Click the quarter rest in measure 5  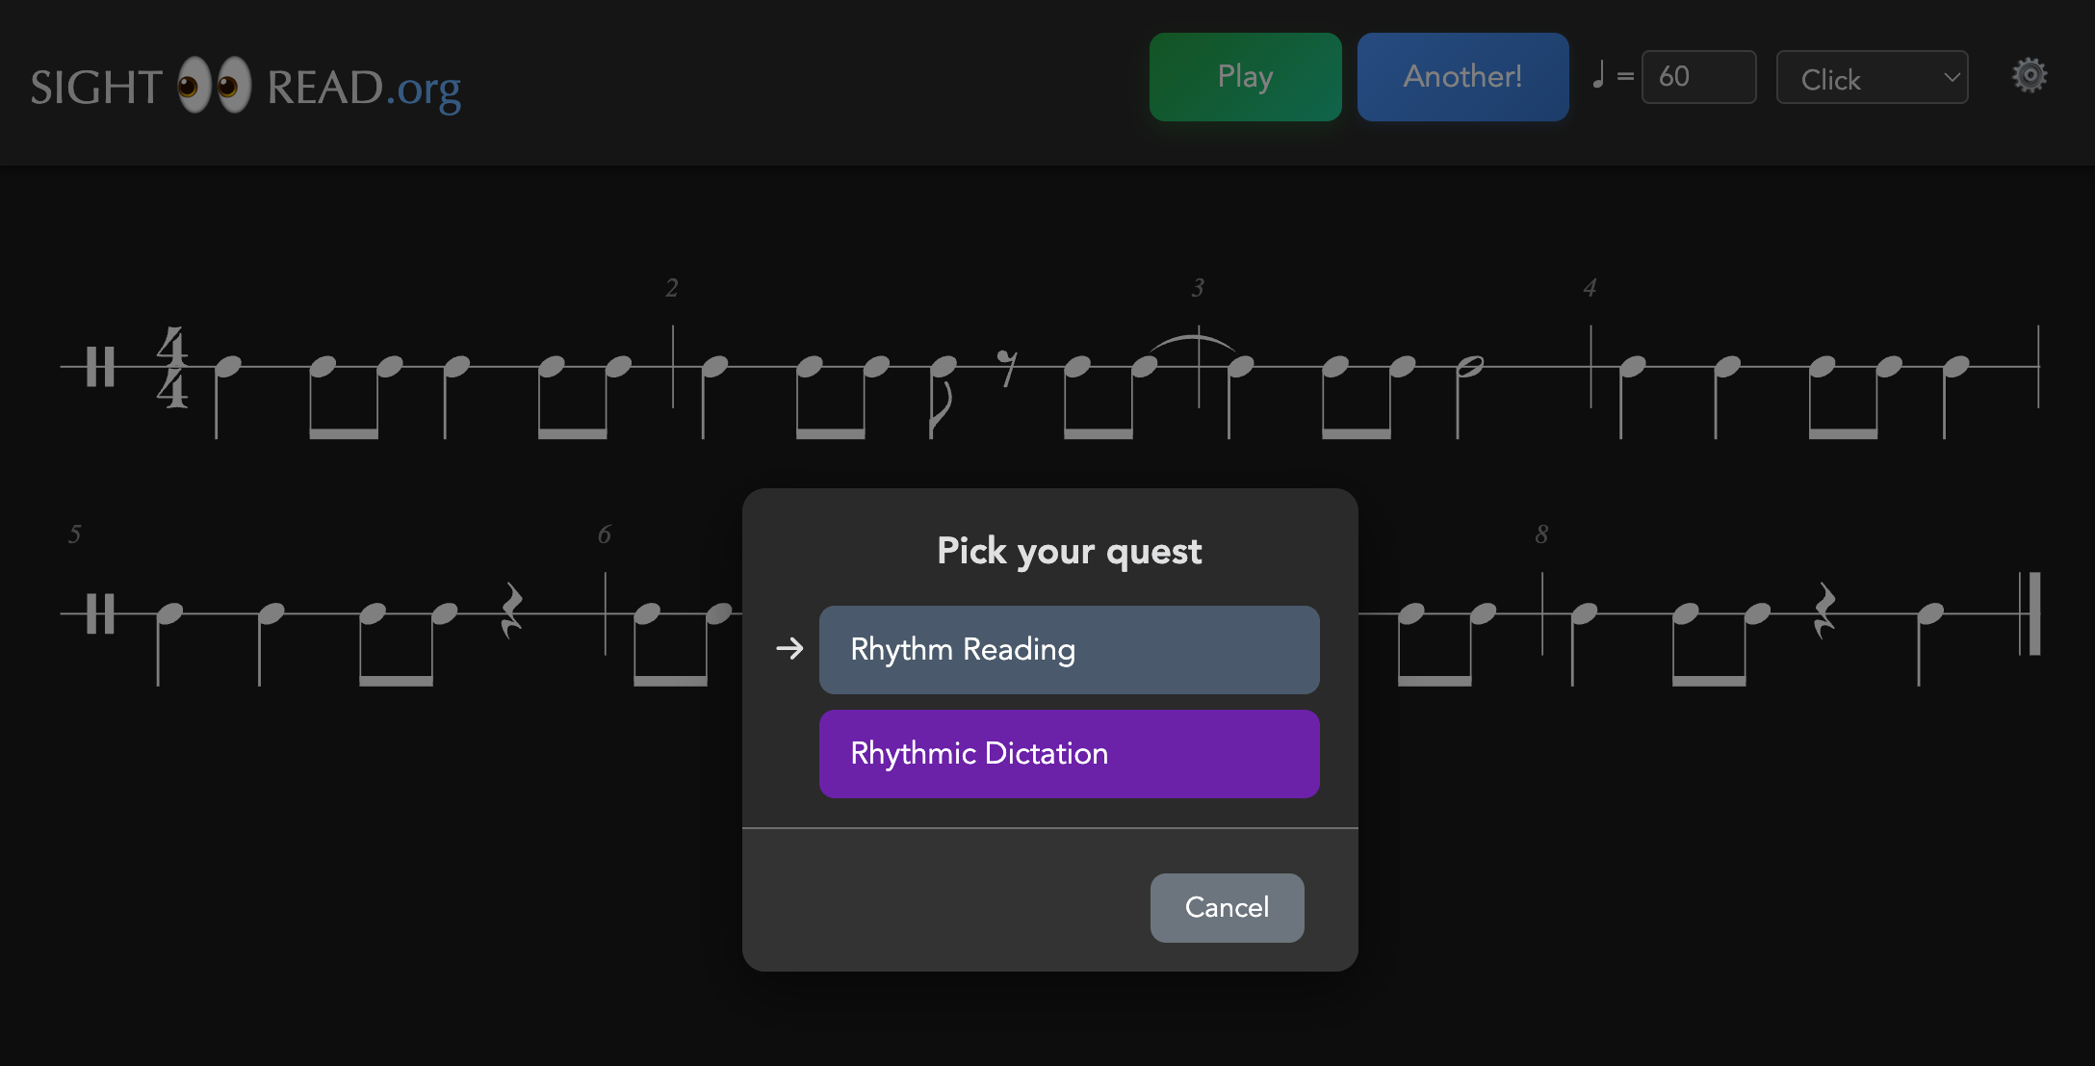[x=511, y=611]
